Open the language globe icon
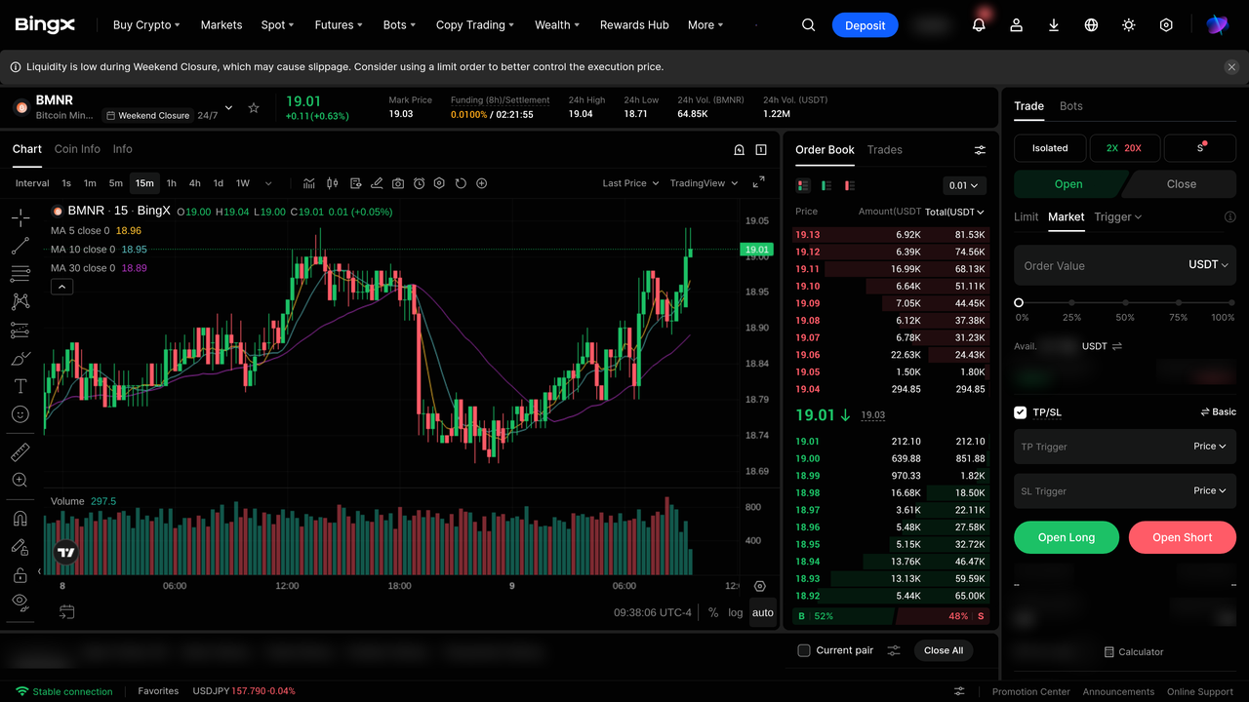Viewport: 1249px width, 702px height. 1091,25
